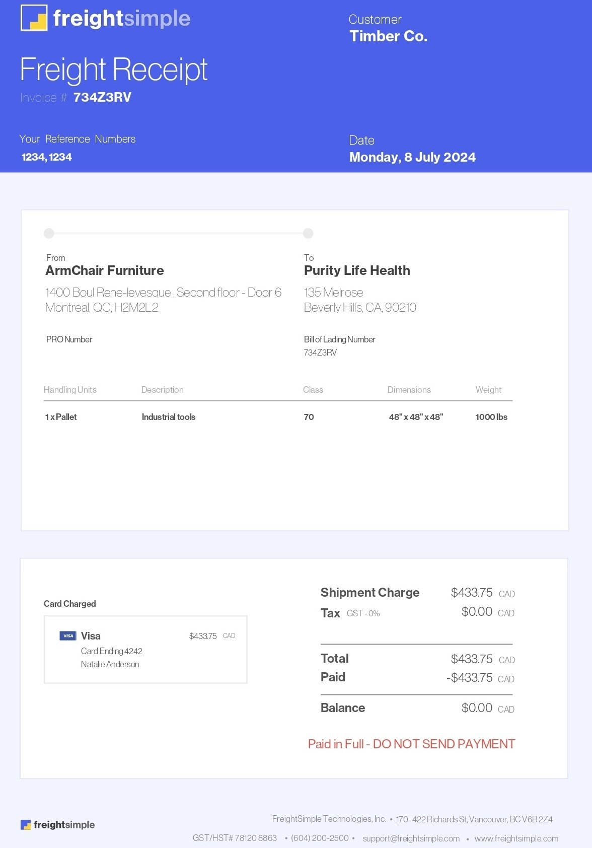
Task: Open the www.freightsimple.com website link
Action: point(516,838)
